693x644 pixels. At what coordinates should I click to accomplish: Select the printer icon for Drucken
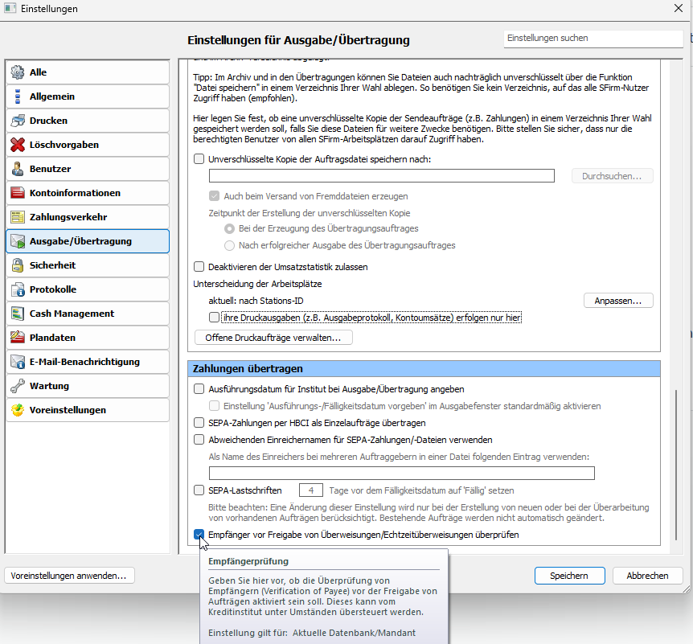(x=18, y=121)
